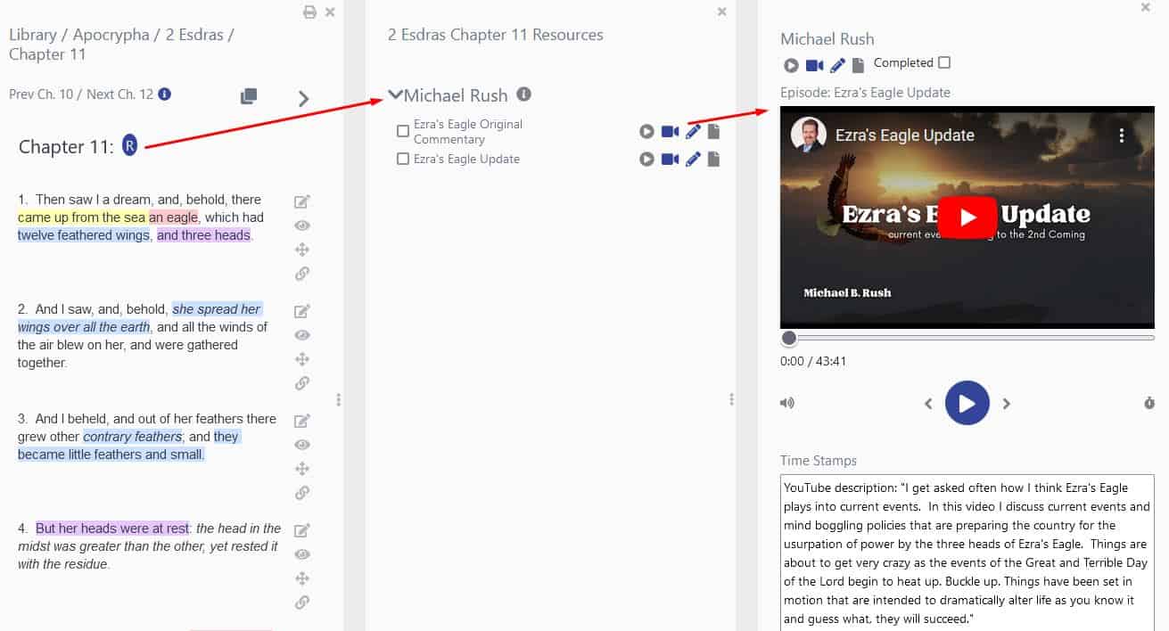The image size is (1169, 631).
Task: Click the link icon for verse 2
Action: (x=302, y=383)
